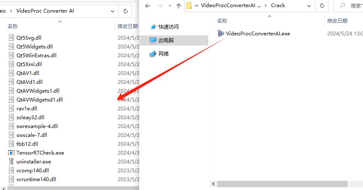Select the tbb12.dll file icon
Screen dimensions: 363x190
(11, 144)
